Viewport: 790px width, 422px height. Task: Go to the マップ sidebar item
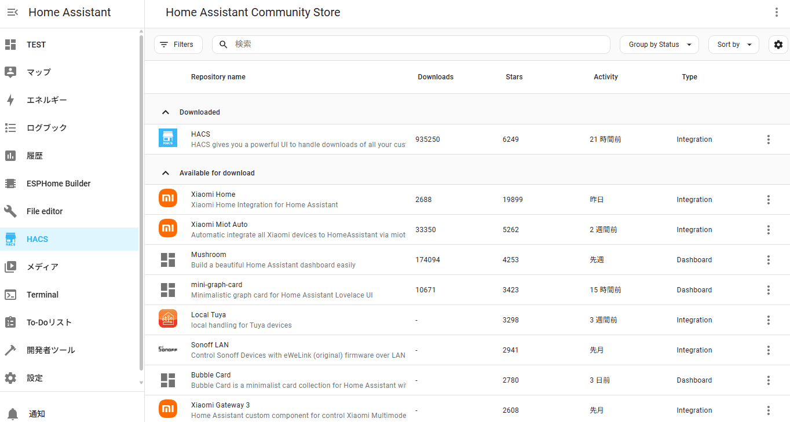pos(70,72)
